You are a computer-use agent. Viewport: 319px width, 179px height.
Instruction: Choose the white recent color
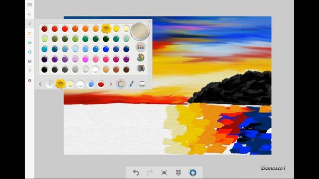[80, 84]
